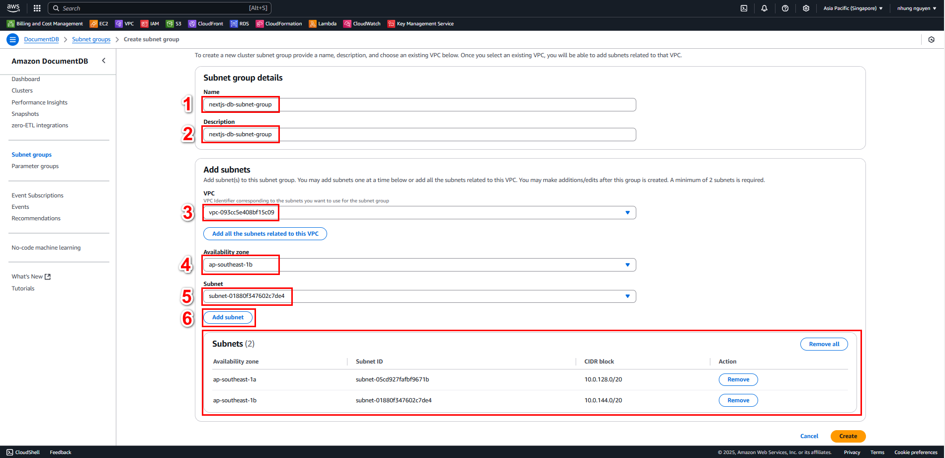Expand the VPC identifier dropdown
Screen dimensions: 945x458
tap(419, 213)
